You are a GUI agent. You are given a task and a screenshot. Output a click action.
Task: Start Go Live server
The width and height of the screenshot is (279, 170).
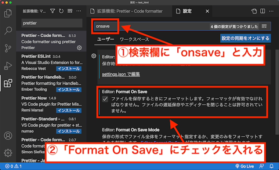244,166
